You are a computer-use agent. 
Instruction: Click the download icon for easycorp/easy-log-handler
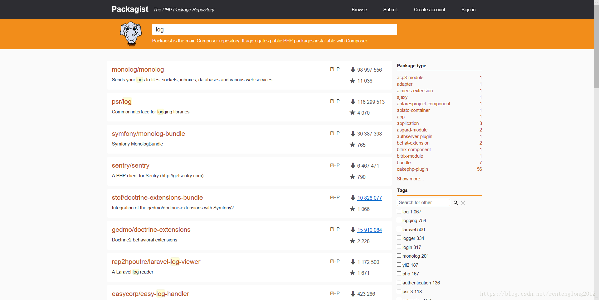pyautogui.click(x=353, y=294)
